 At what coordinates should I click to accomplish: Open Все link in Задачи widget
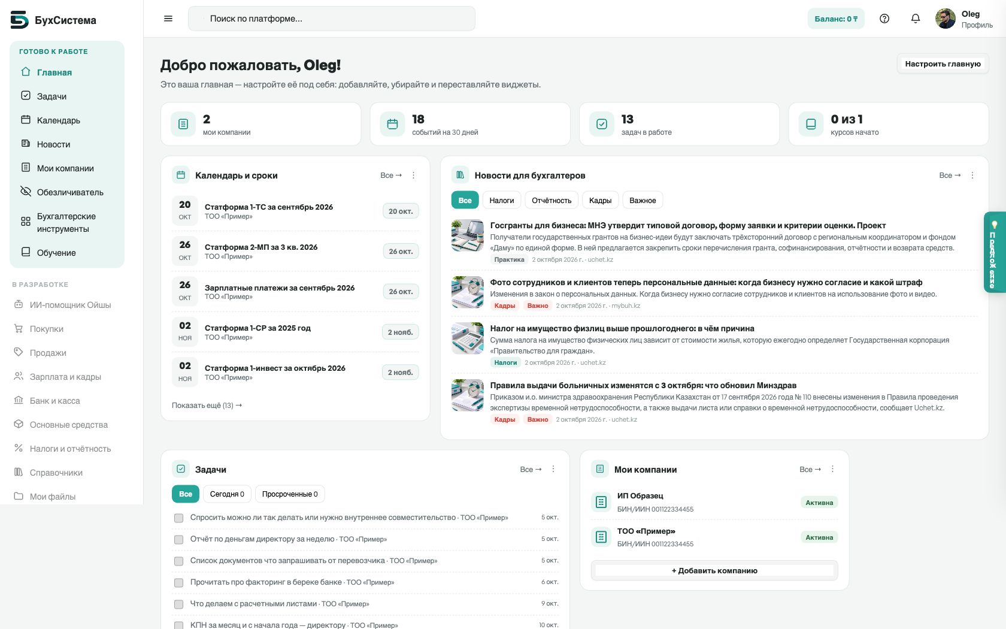[531, 469]
